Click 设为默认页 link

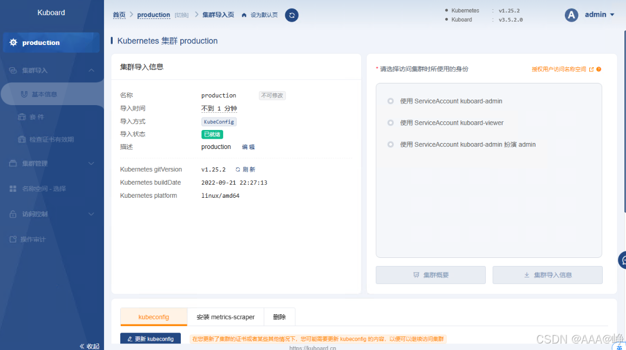click(x=264, y=15)
